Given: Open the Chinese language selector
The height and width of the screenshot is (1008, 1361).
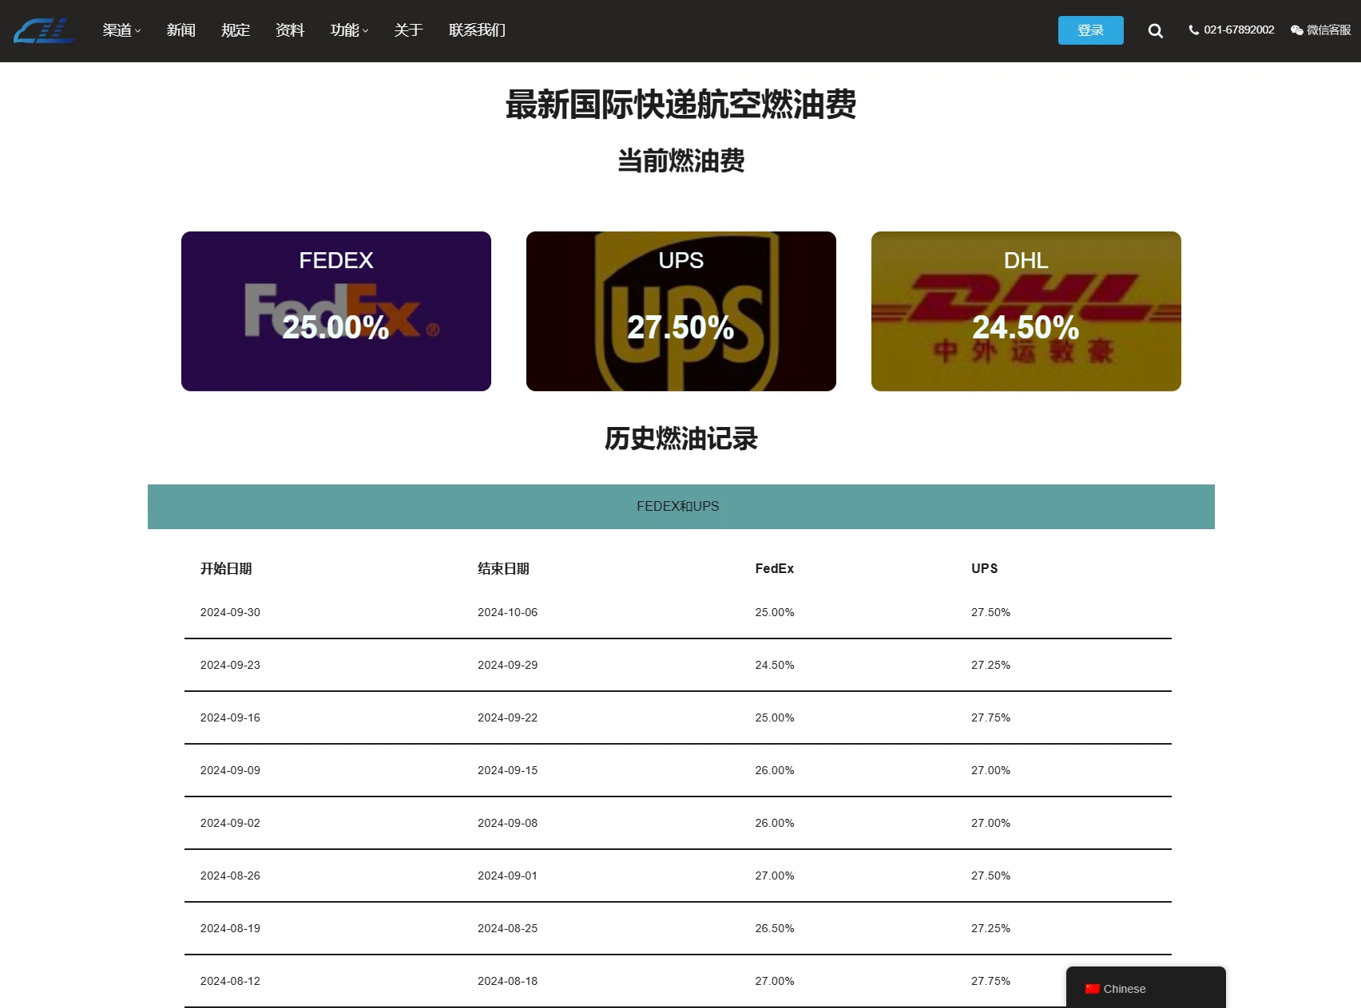Looking at the screenshot, I should (x=1145, y=988).
